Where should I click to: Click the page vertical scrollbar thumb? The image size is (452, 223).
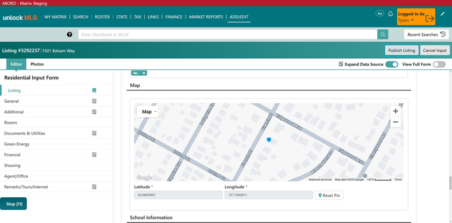[x=450, y=183]
